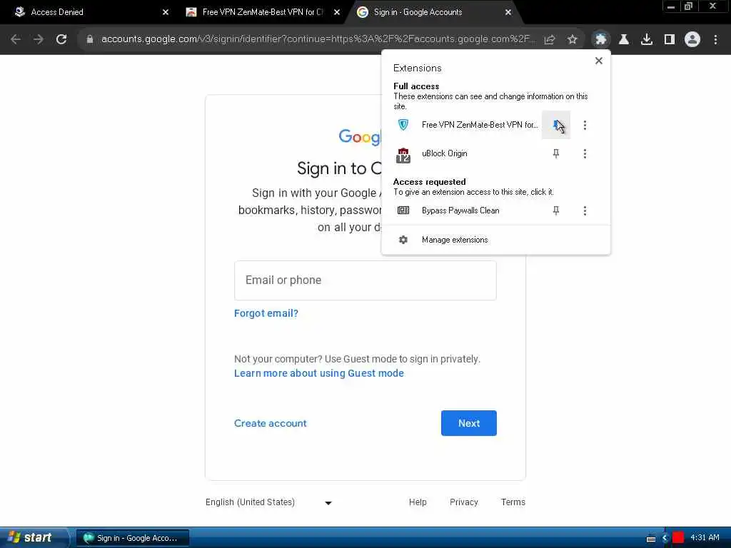
Task: Toggle pin for Bypass Paywalls Clean extension
Action: [555, 210]
